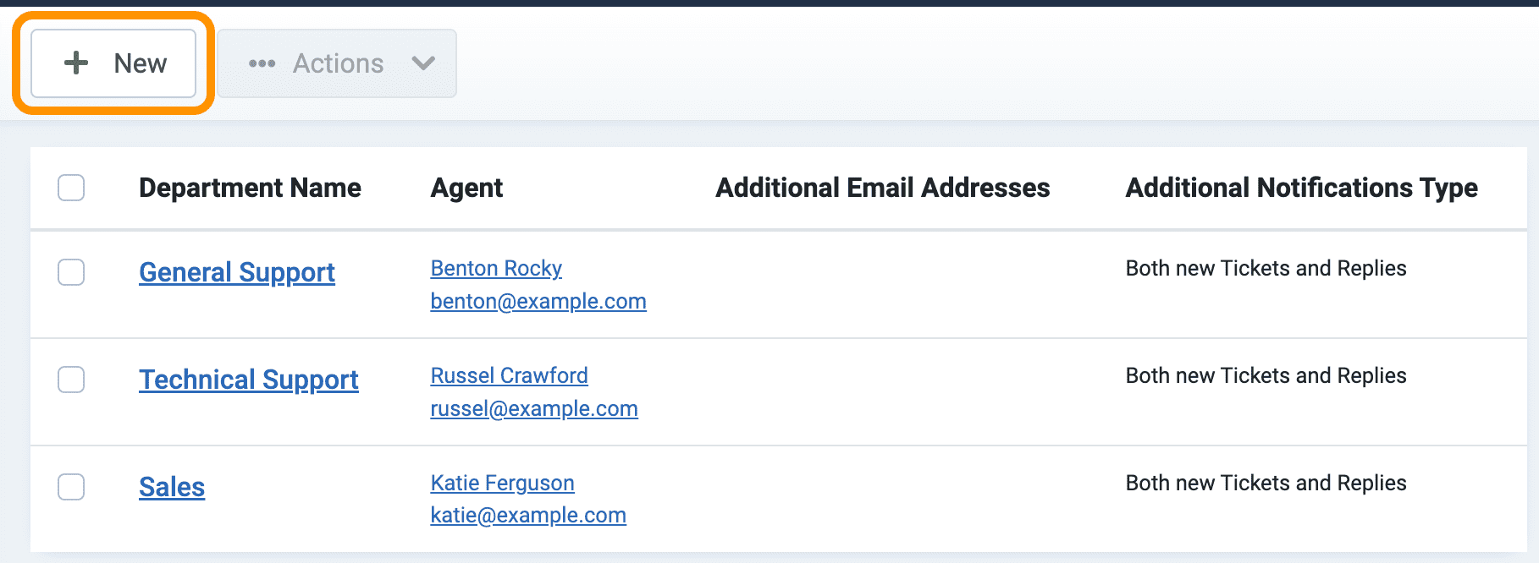This screenshot has width=1539, height=563.
Task: View agent Katie Ferguson
Action: 502,483
